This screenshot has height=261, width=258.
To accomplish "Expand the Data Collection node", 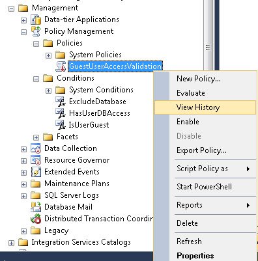I will [23, 150].
